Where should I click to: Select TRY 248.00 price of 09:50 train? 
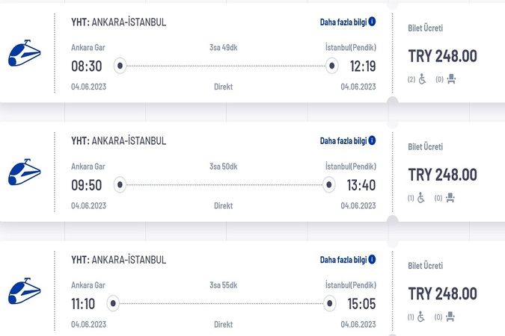(442, 175)
